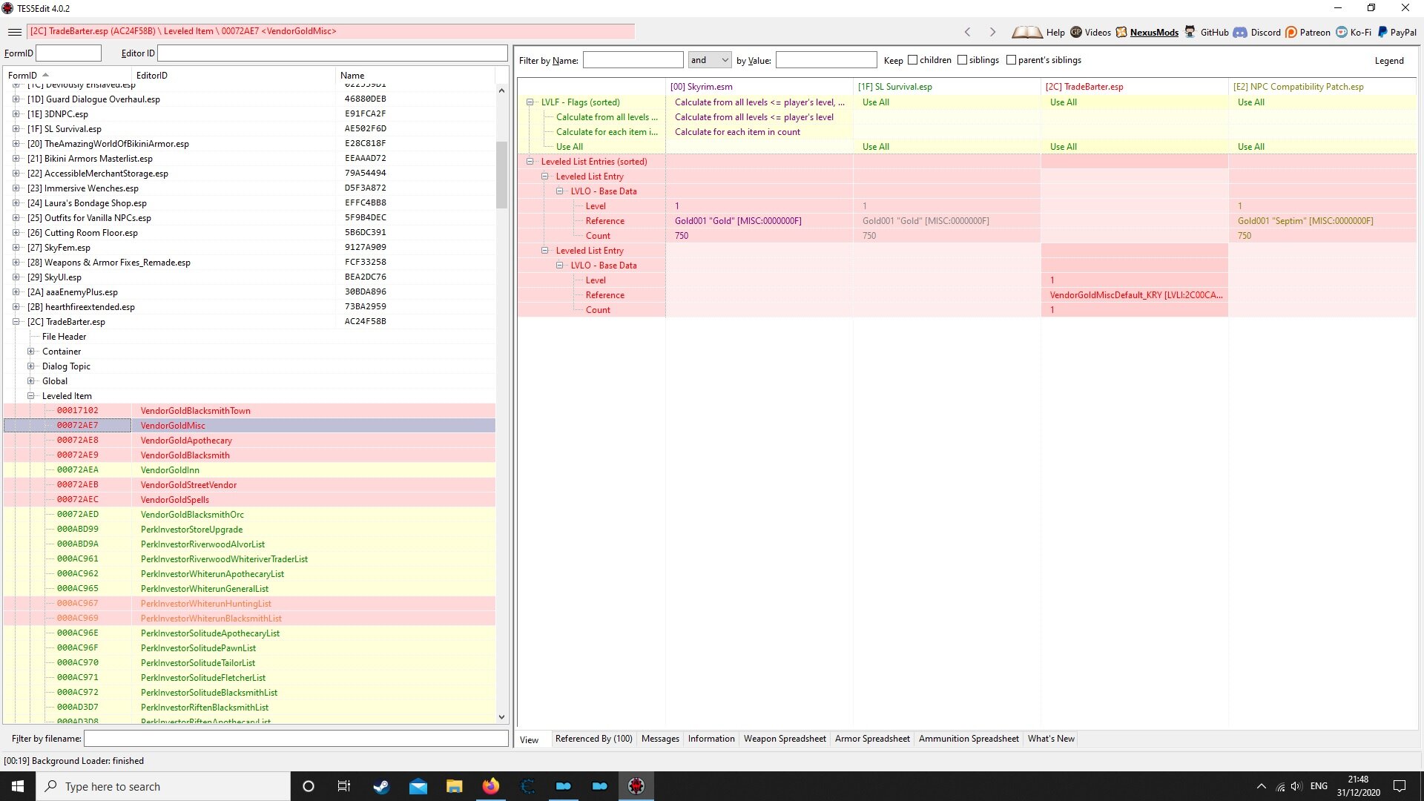Click the [E2] NPC Compatibility Patch.esp header
This screenshot has width=1424, height=801.
(x=1322, y=87)
